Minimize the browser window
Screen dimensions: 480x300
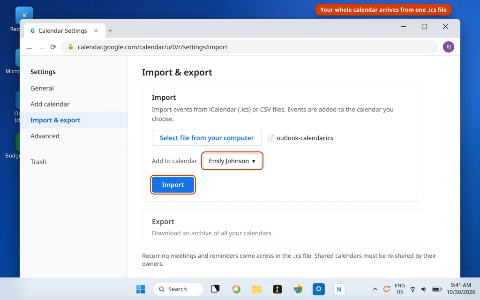[403, 27]
